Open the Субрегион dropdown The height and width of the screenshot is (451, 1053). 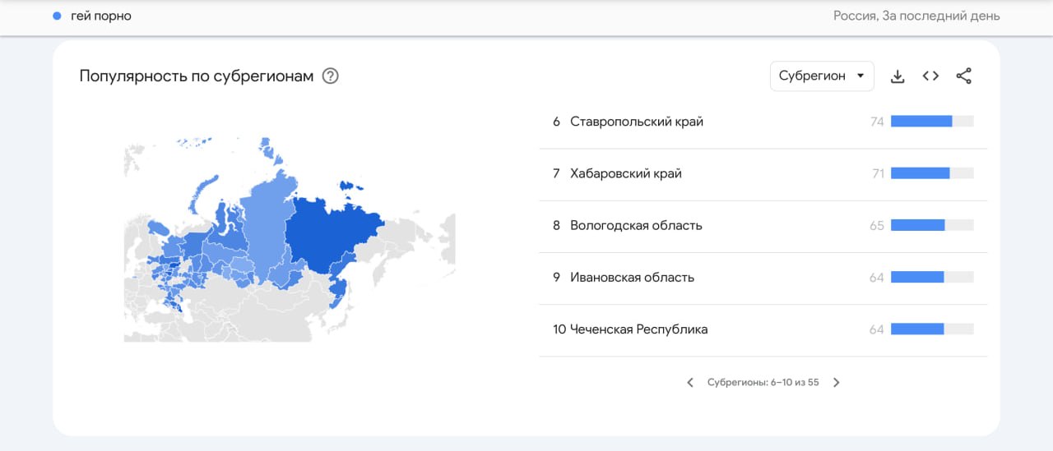point(822,76)
